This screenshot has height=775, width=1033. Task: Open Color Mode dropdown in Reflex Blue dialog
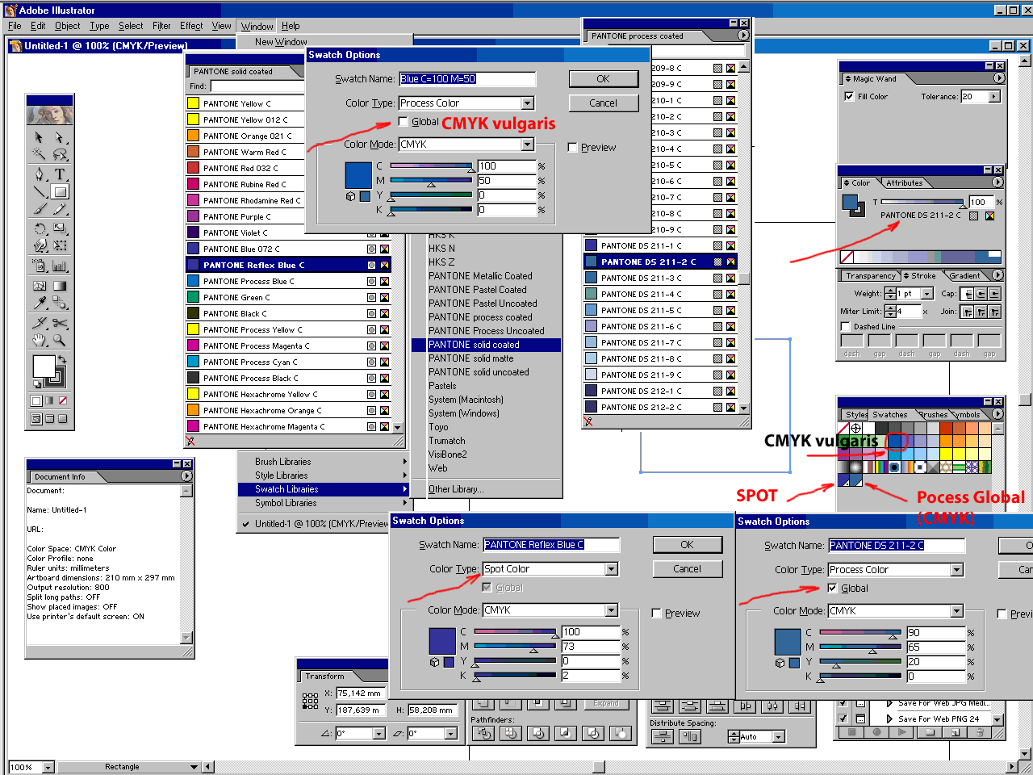tap(611, 610)
